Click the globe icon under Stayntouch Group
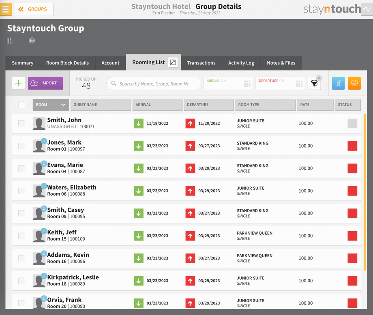This screenshot has height=315, width=373. [32, 41]
